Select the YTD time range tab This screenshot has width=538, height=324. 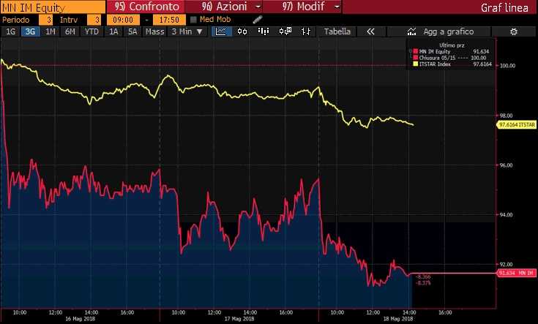91,31
